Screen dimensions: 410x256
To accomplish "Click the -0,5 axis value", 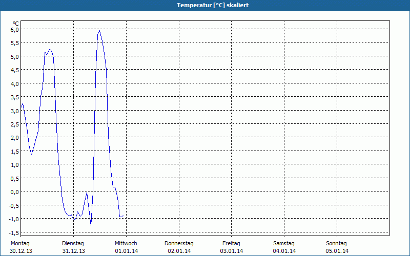I will point(14,206).
